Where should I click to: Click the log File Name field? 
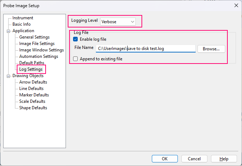[x=146, y=49]
